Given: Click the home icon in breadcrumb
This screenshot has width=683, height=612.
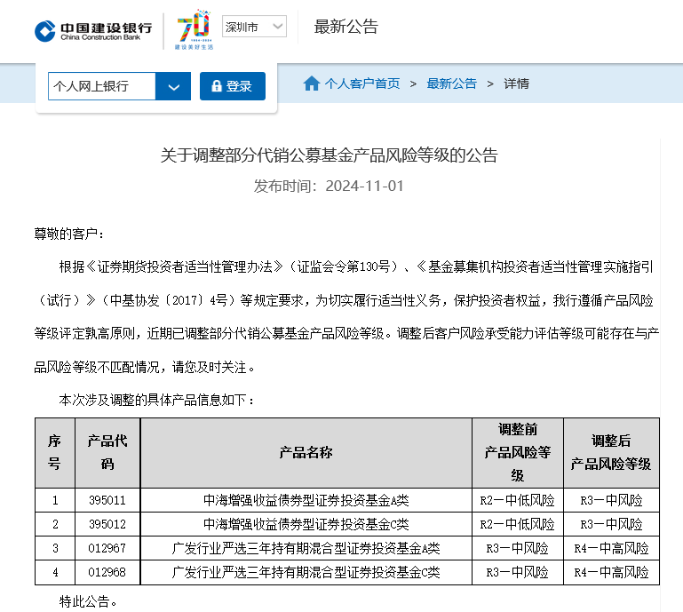Looking at the screenshot, I should point(312,83).
